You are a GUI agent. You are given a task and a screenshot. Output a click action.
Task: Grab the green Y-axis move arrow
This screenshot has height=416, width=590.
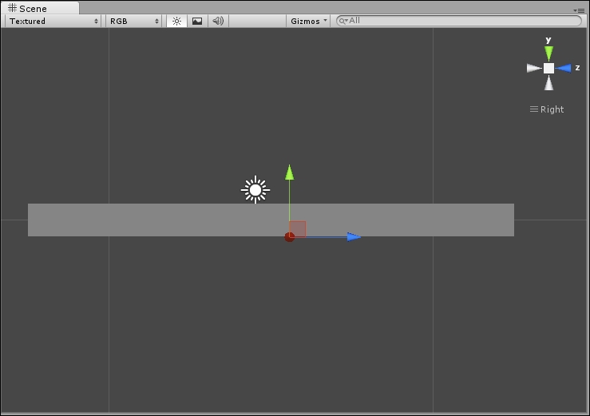(x=289, y=172)
